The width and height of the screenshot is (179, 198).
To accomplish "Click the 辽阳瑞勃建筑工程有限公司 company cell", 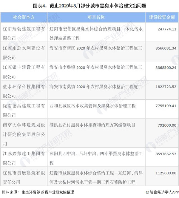I will click(24, 33).
